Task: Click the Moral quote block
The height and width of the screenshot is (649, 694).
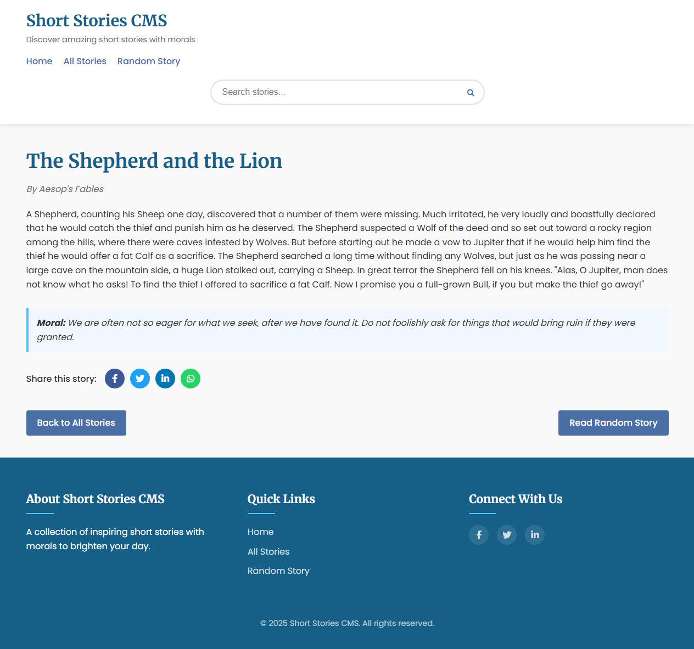Action: pos(348,330)
